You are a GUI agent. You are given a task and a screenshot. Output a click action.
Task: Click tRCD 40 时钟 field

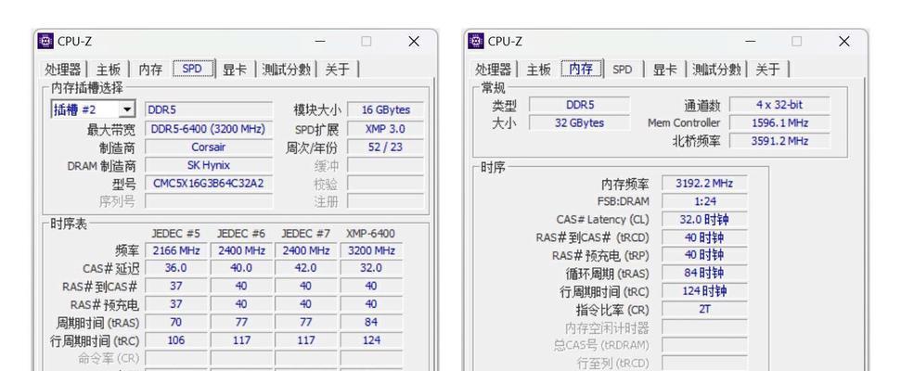tap(704, 237)
